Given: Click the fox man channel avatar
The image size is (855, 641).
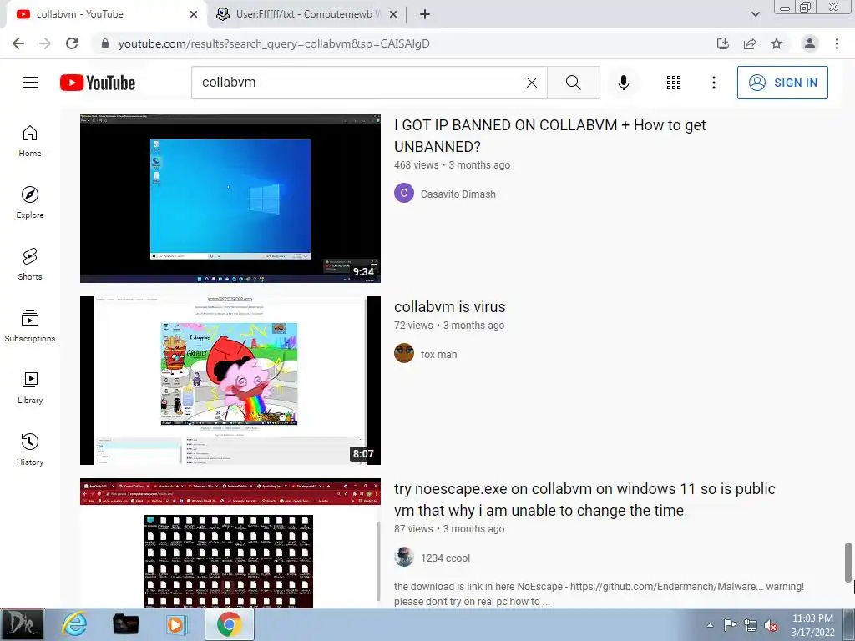Looking at the screenshot, I should pyautogui.click(x=404, y=353).
